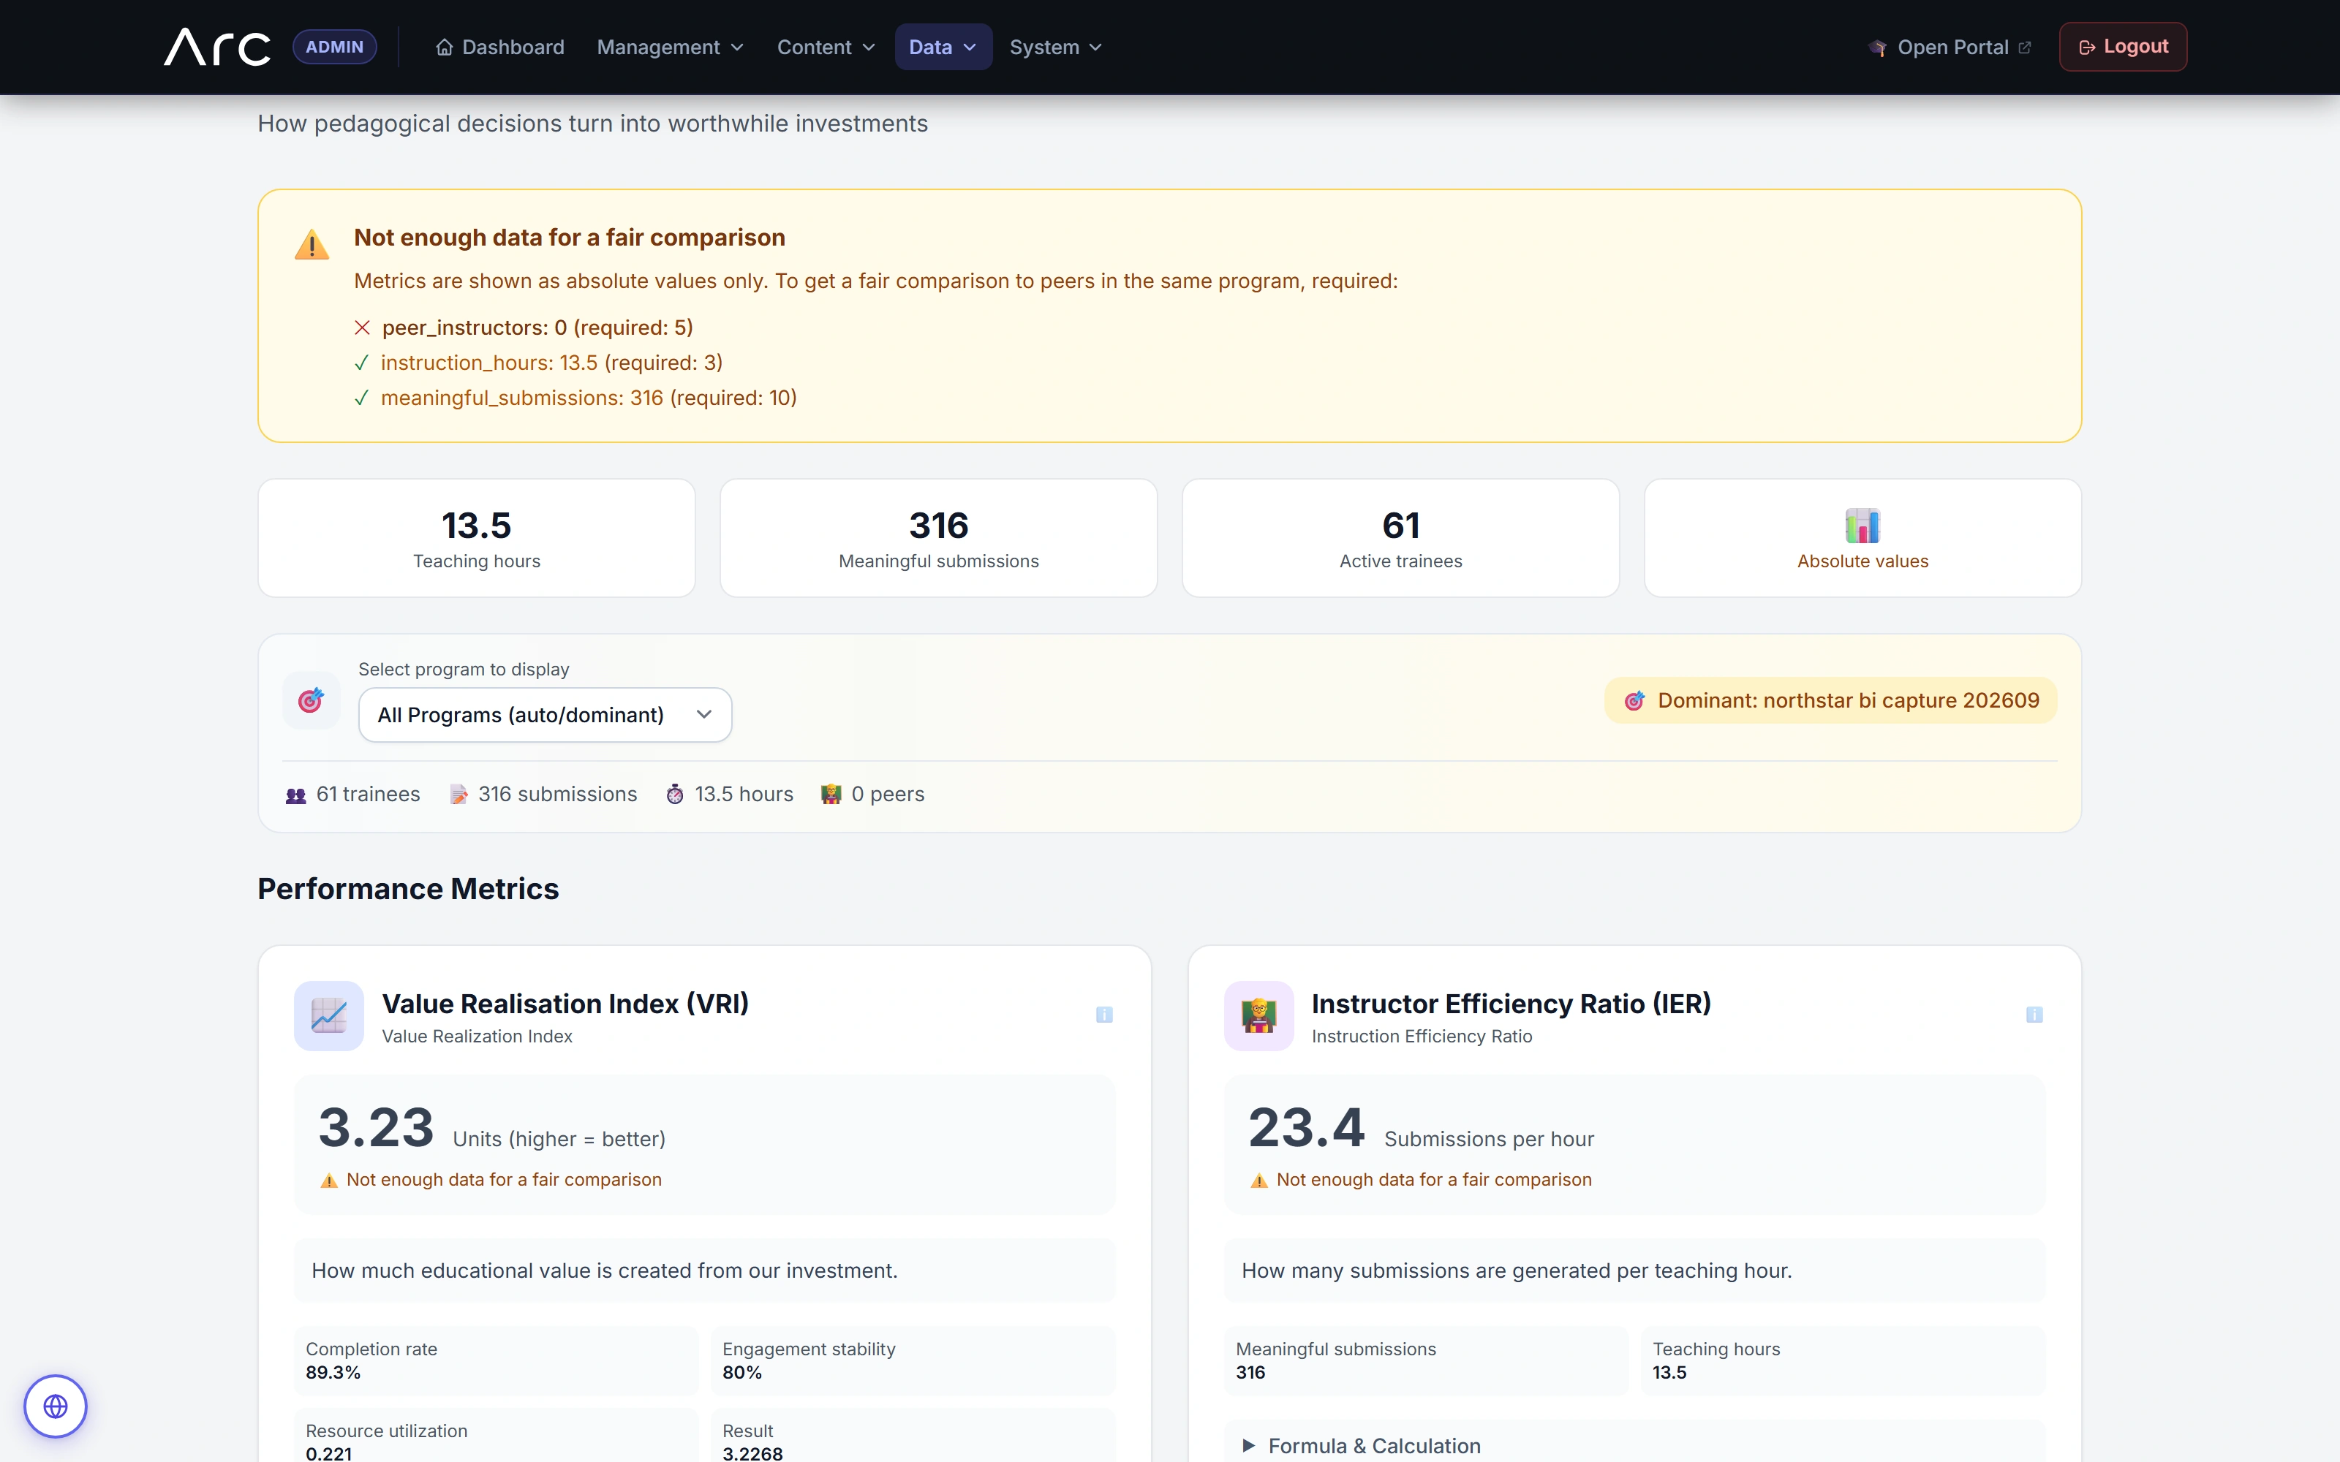Open the All Programs (auto/dominant) dropdown
2340x1462 pixels.
544,715
